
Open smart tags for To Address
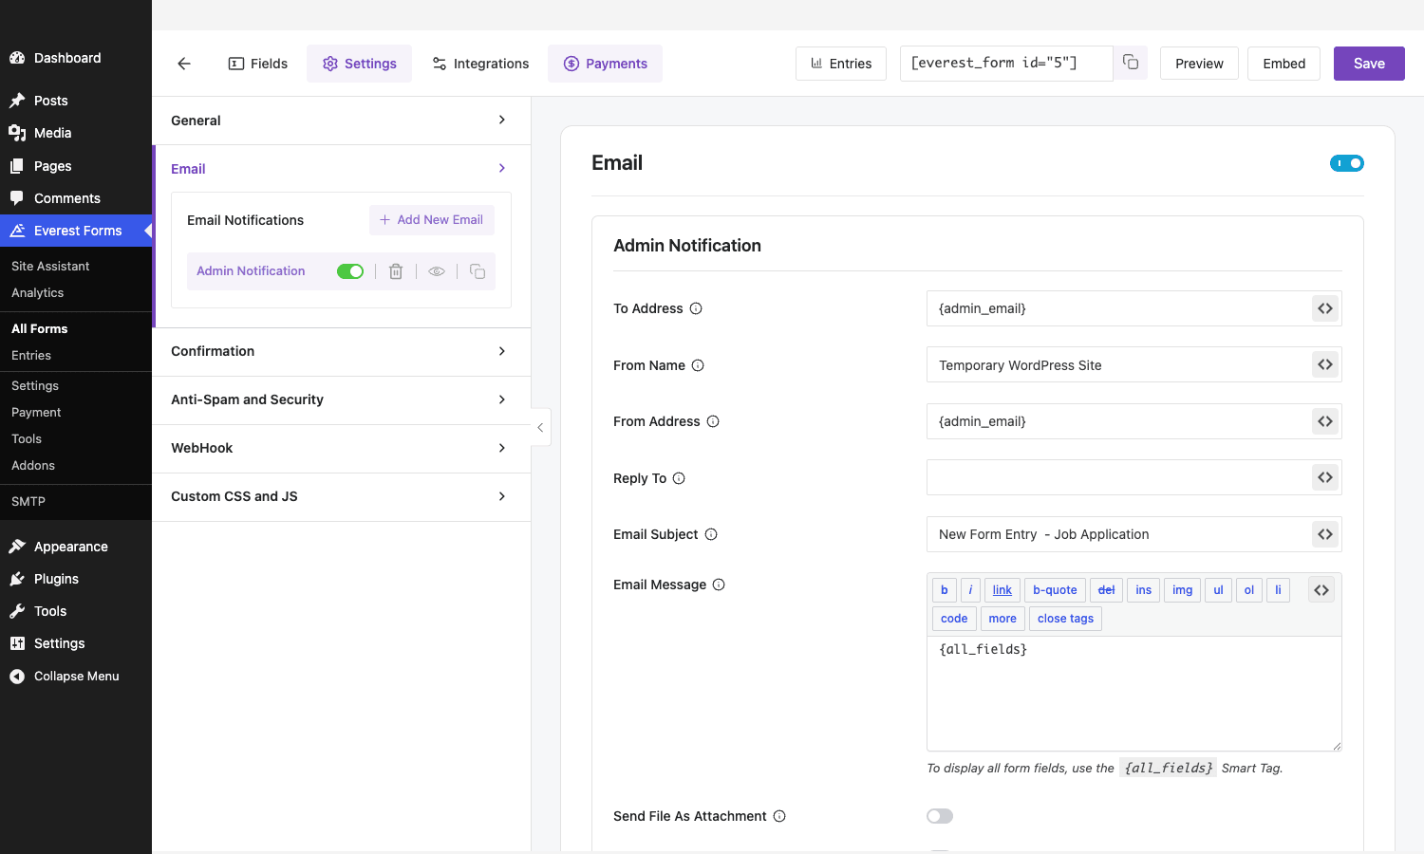(x=1325, y=308)
